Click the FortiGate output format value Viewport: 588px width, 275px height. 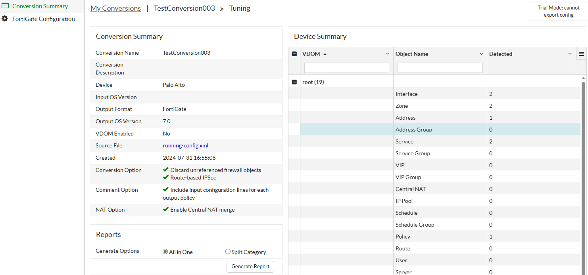[175, 109]
